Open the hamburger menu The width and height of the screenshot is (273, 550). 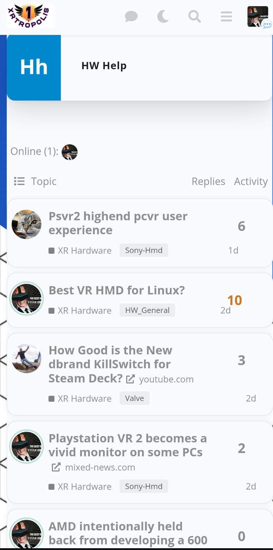(226, 16)
